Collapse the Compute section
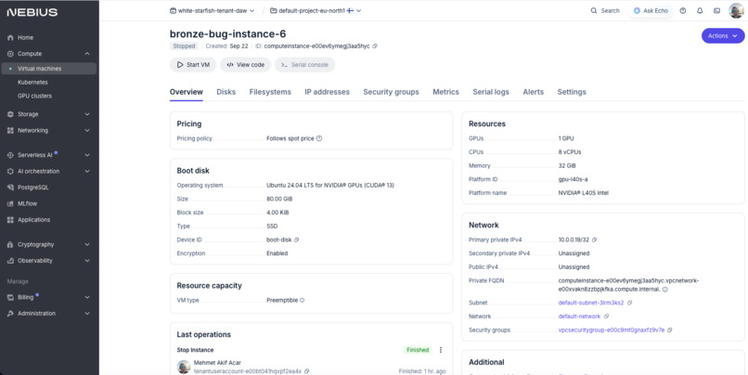The width and height of the screenshot is (748, 375). pyautogui.click(x=87, y=54)
